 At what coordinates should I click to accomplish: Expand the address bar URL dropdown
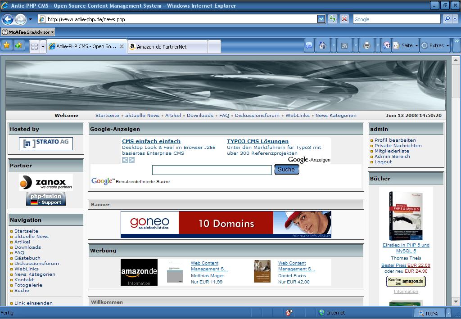point(321,19)
